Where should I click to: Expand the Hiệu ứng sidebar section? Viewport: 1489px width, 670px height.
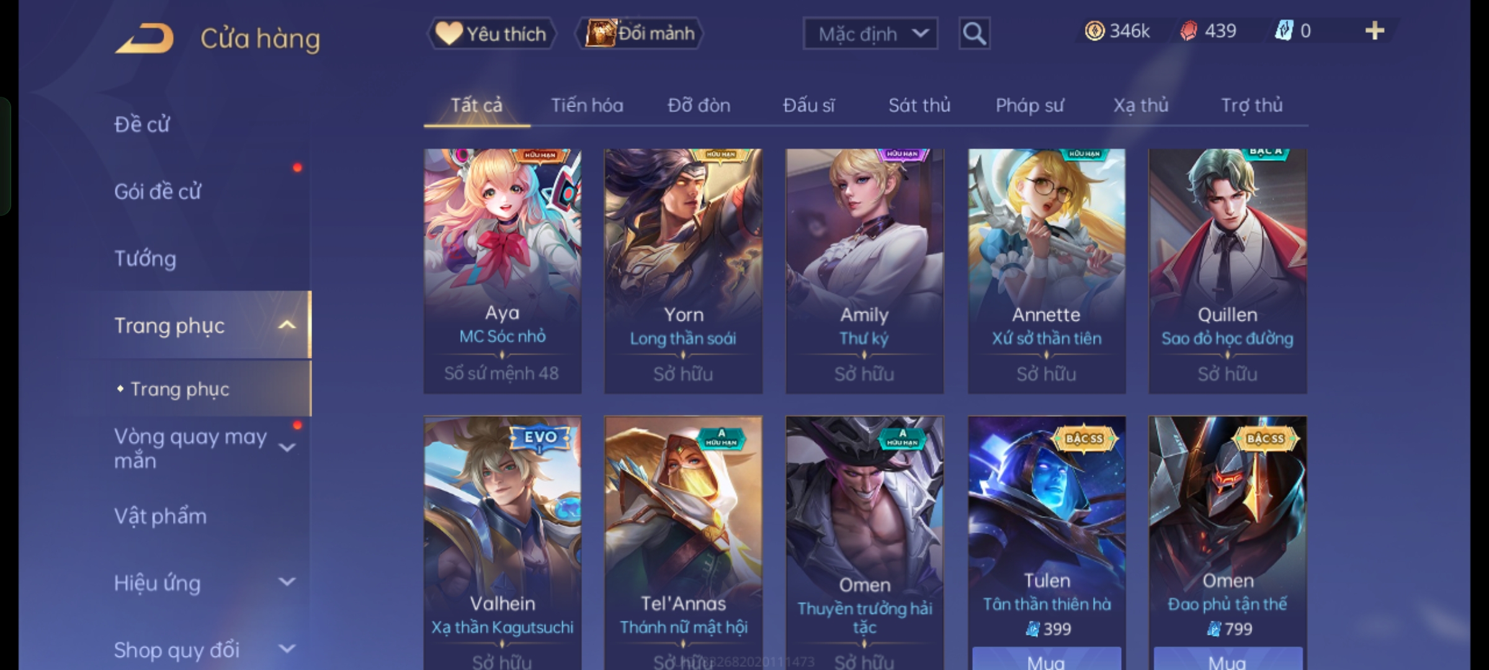coord(287,582)
